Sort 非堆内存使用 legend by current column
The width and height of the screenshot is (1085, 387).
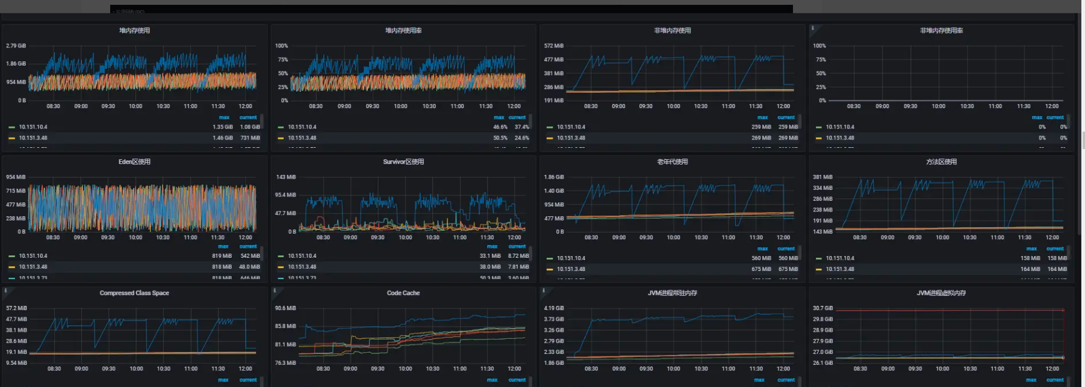tap(786, 118)
